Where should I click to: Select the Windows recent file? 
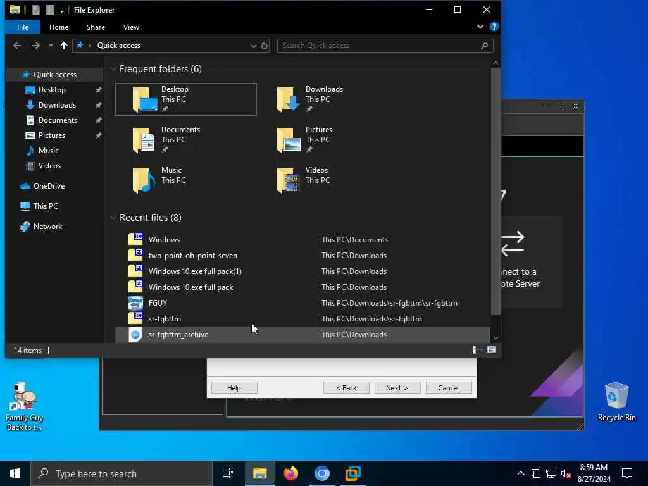coord(302,240)
